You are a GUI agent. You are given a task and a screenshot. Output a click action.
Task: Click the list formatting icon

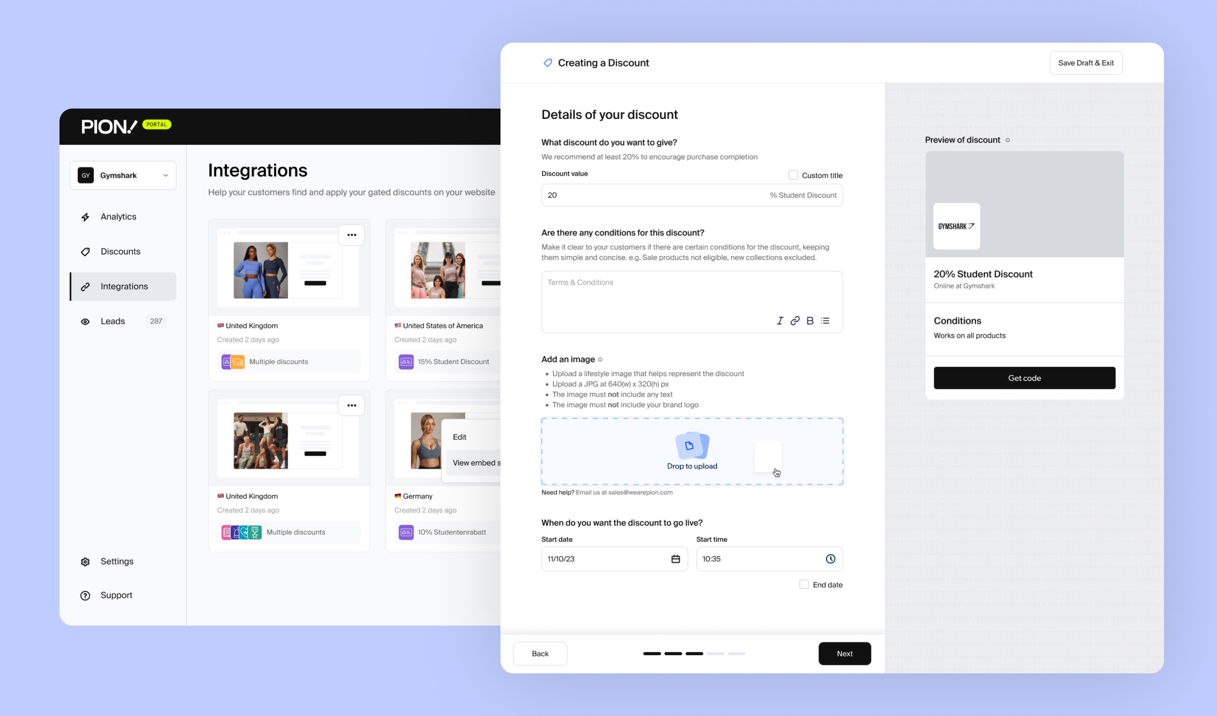(826, 321)
